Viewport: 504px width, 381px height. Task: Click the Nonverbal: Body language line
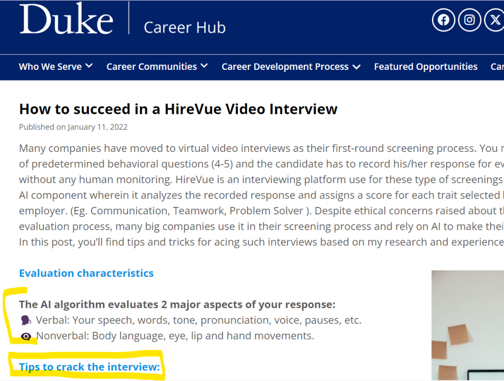pyautogui.click(x=175, y=335)
